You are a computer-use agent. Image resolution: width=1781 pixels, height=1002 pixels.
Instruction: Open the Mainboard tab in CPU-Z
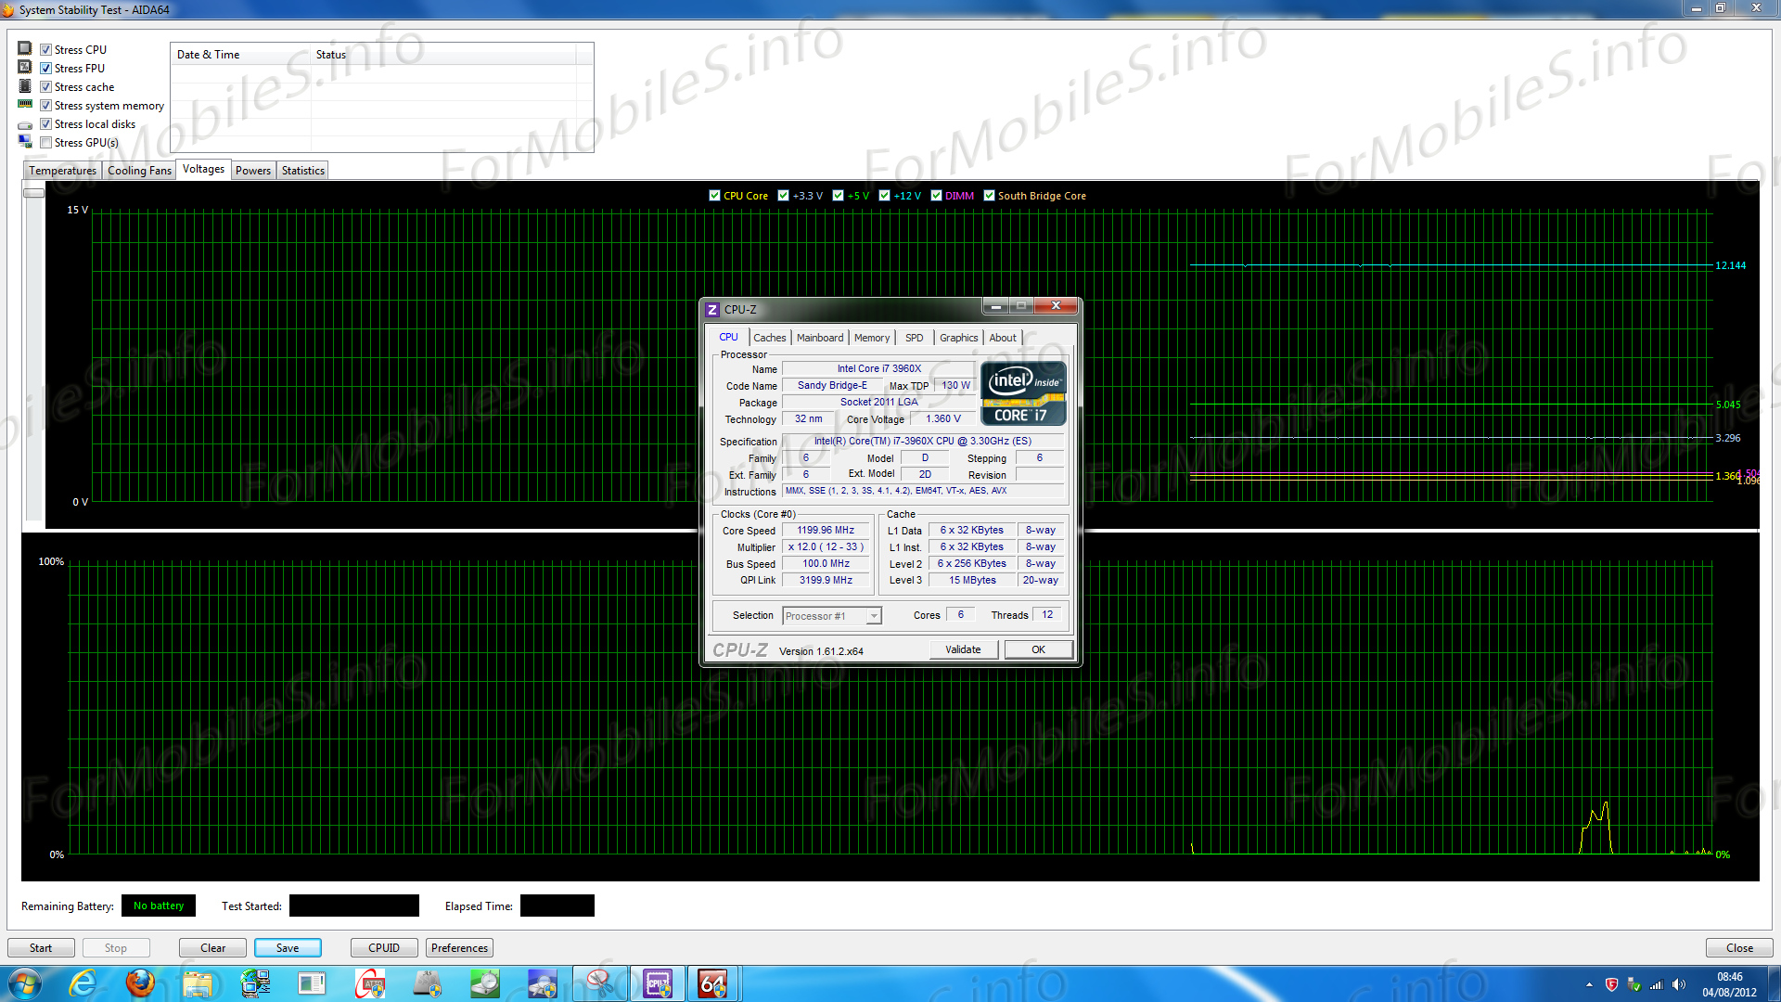(819, 338)
